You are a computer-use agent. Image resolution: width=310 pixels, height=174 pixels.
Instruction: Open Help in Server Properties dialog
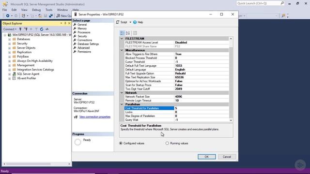click(x=138, y=22)
